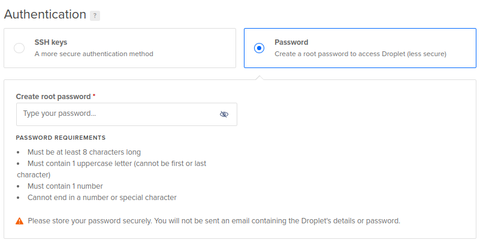Click 'Must be at least 8 characters' rule
This screenshot has width=483, height=249.
(x=84, y=152)
